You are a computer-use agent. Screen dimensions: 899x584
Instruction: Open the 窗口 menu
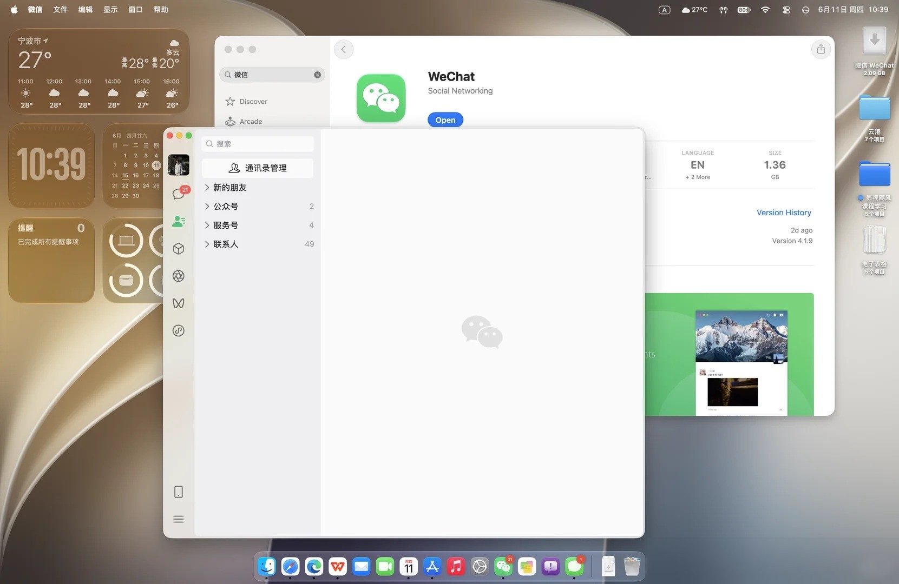[x=136, y=10]
